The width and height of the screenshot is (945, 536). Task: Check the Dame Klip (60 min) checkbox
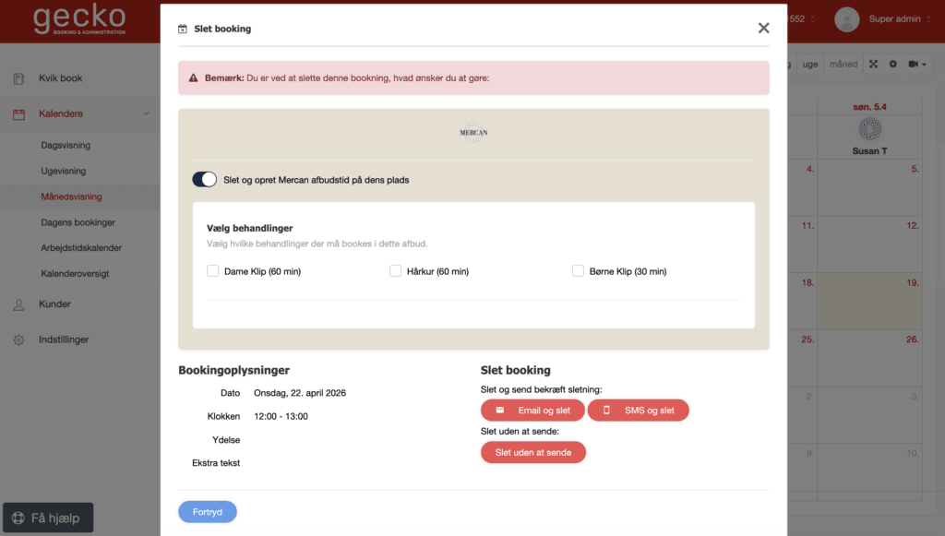point(213,271)
